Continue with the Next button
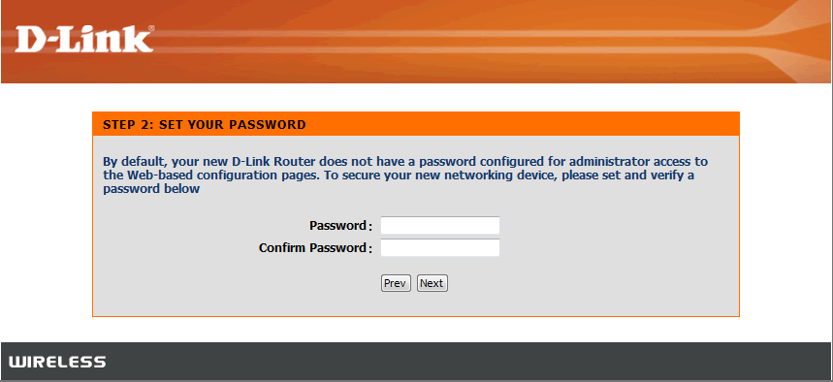This screenshot has height=382, width=833. [432, 283]
